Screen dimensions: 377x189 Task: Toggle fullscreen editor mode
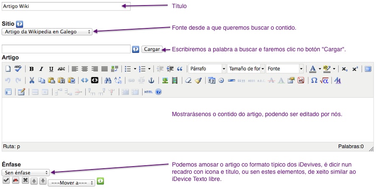pos(368,69)
